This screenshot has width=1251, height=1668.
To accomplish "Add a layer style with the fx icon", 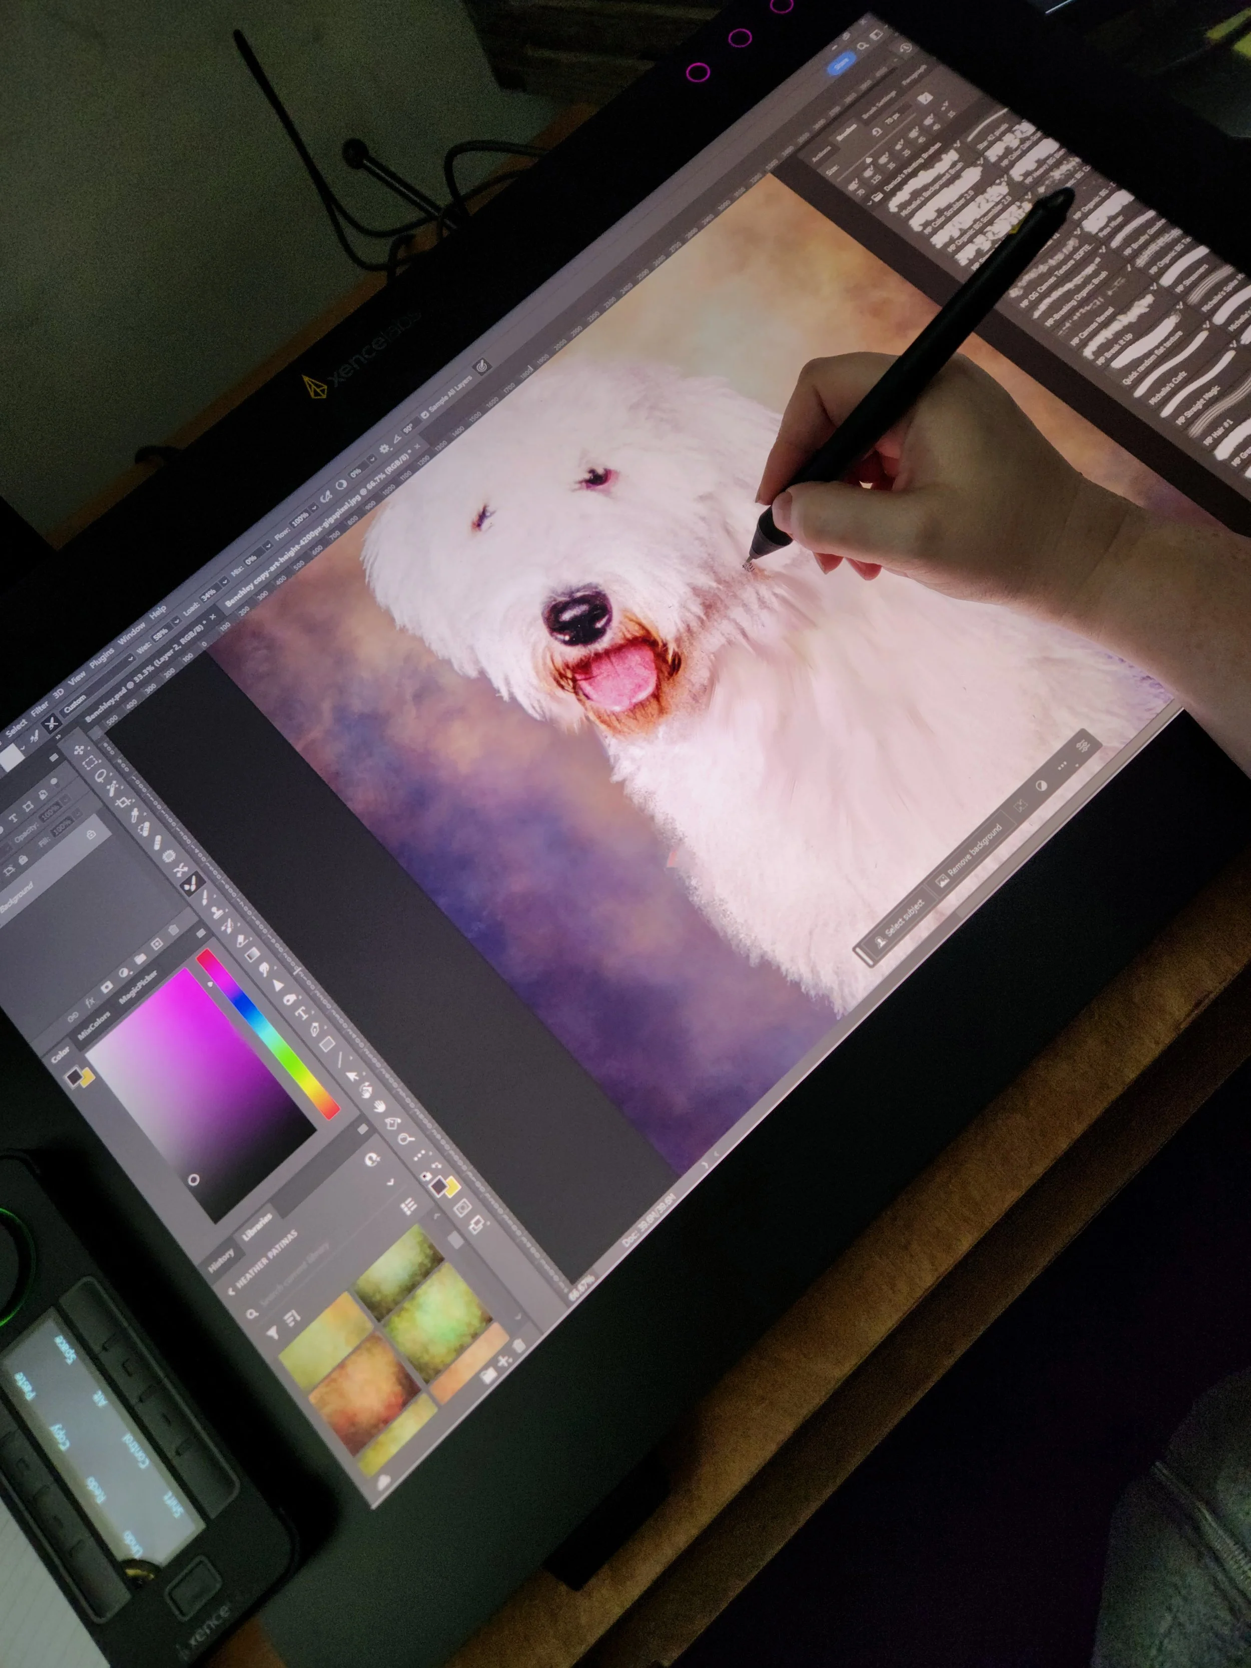I will pyautogui.click(x=91, y=1003).
